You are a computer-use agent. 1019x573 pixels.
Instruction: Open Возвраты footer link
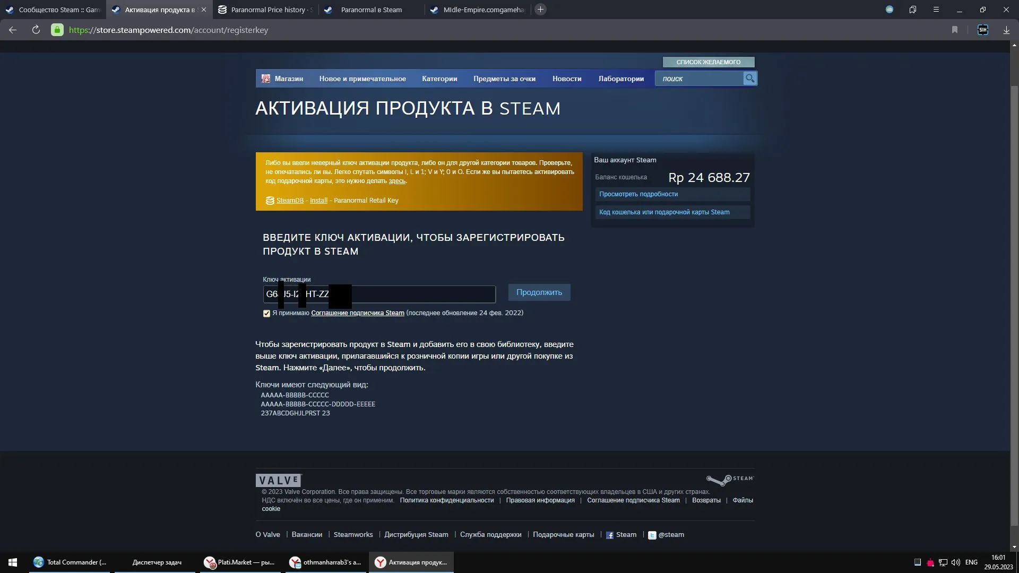pyautogui.click(x=706, y=500)
